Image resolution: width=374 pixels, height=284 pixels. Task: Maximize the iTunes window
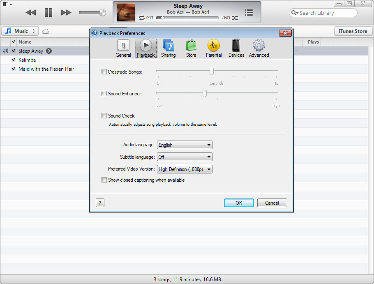coord(349,4)
